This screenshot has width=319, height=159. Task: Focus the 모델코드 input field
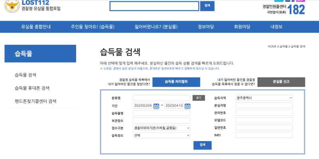(264, 120)
